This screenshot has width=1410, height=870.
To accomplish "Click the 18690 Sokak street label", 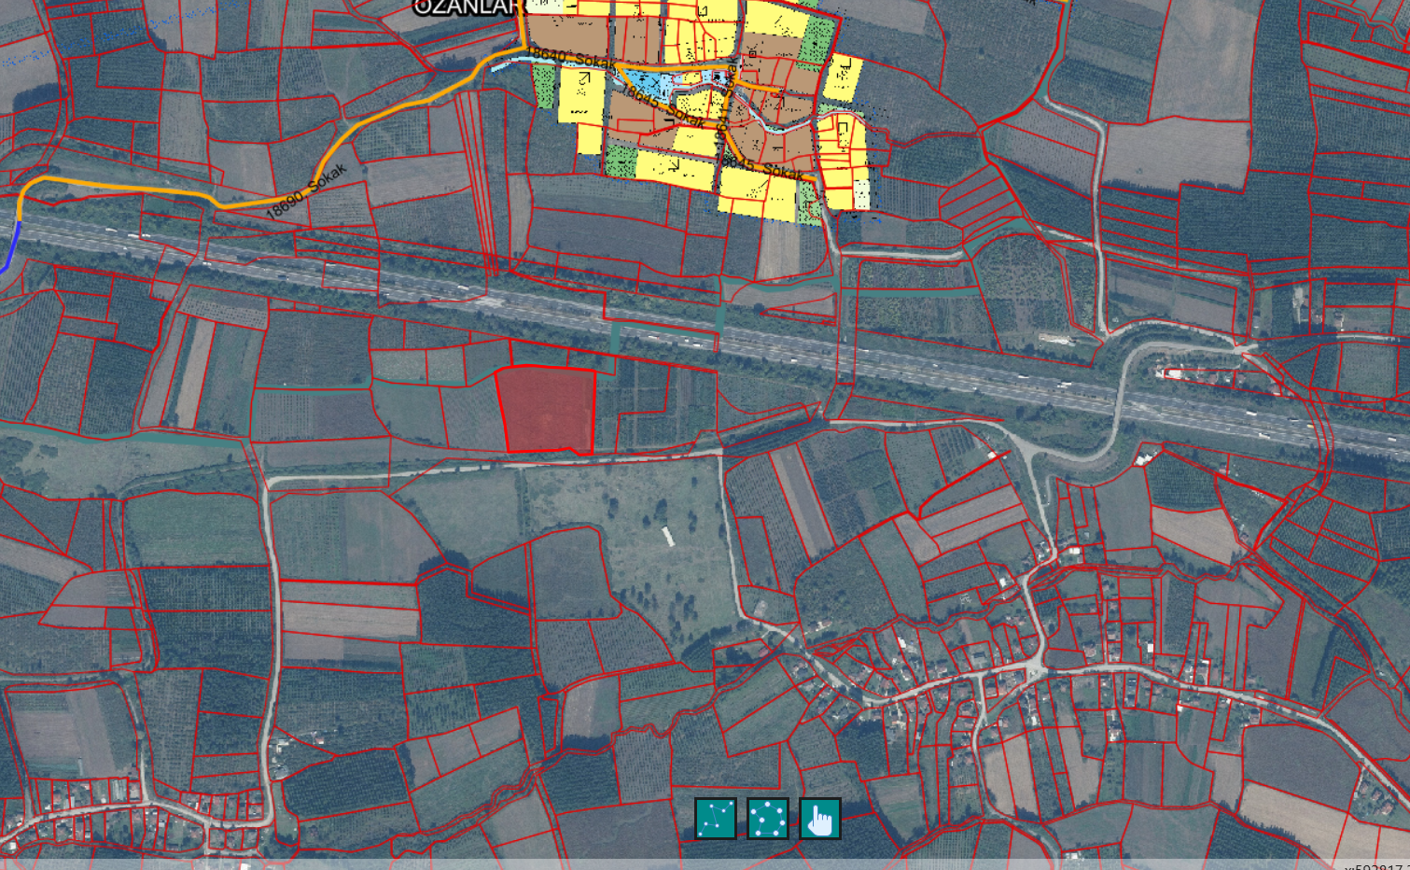I will [x=306, y=191].
